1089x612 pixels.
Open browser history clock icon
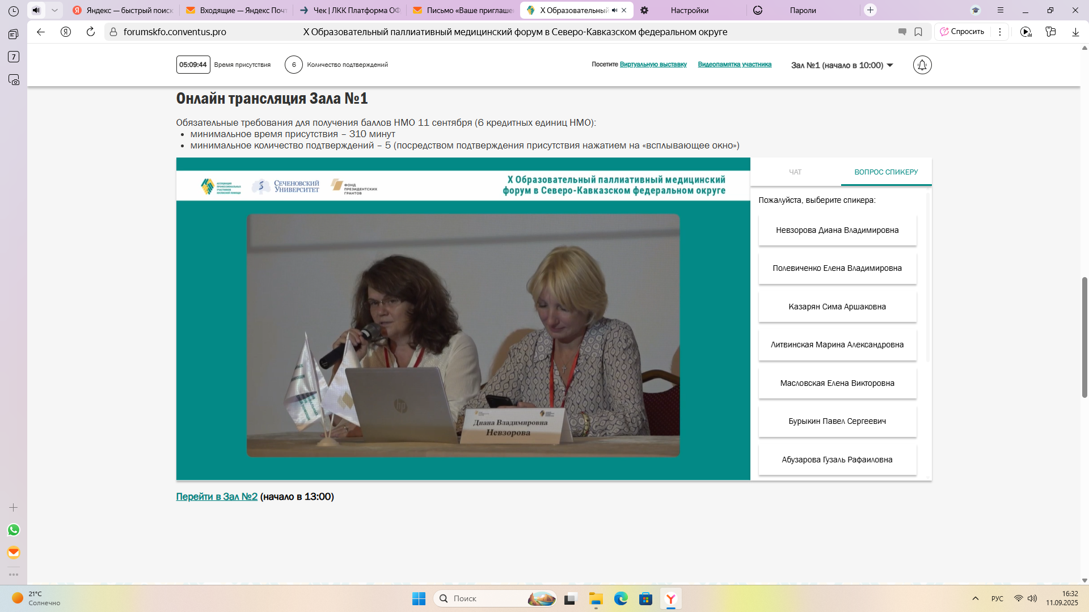click(14, 11)
